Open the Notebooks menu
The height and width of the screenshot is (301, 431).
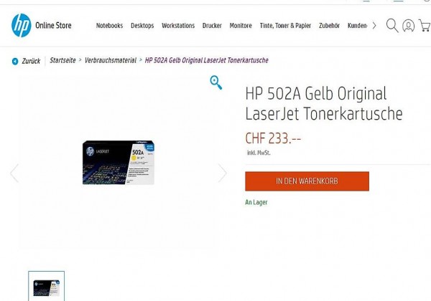[x=109, y=26]
